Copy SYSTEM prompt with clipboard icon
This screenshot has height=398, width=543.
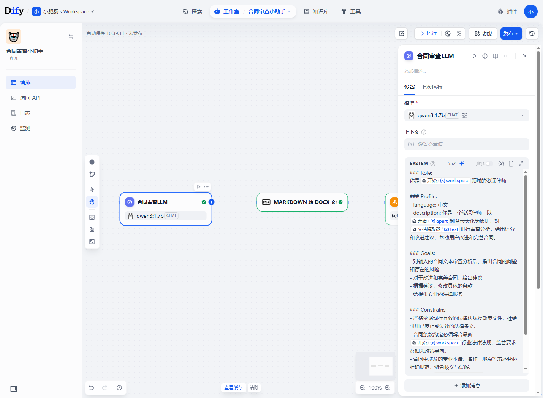511,164
